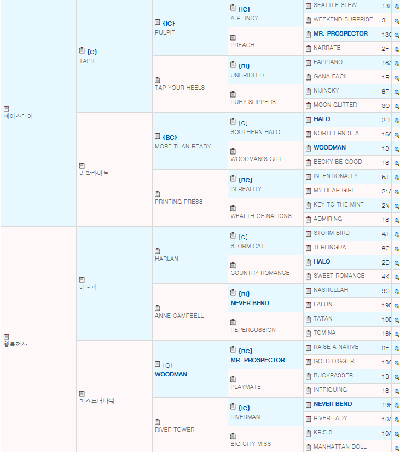This screenshot has width=400, height=452.
Task: Click clipboard icon above SOUTHERN HALO
Action: coord(233,122)
